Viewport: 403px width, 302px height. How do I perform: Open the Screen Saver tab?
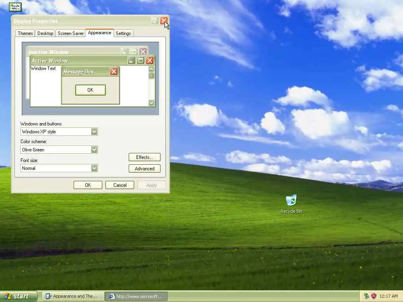click(71, 33)
